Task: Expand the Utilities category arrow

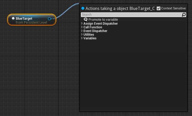Action: pos(82,34)
